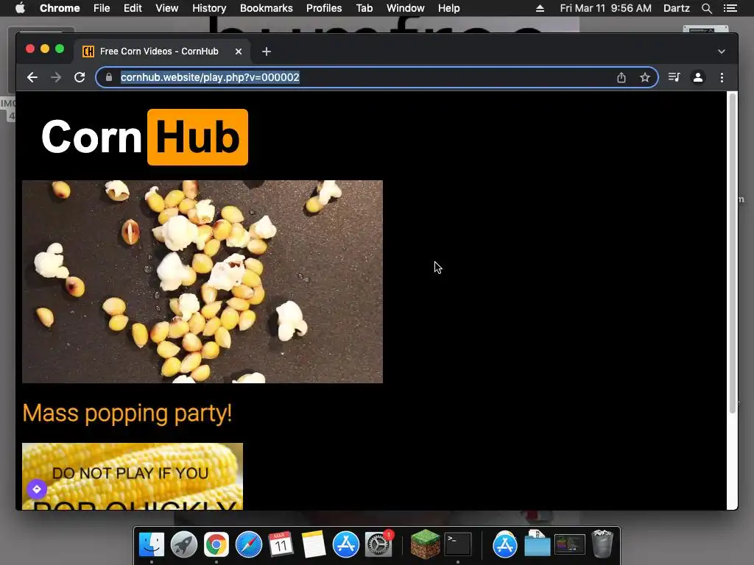This screenshot has height=565, width=754.
Task: Click the Chrome icon in the Dock
Action: [216, 544]
